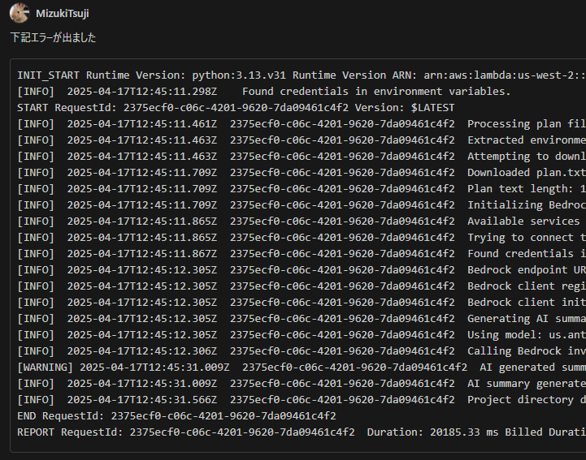Select the END RequestId log line
The width and height of the screenshot is (586, 460).
(x=176, y=416)
